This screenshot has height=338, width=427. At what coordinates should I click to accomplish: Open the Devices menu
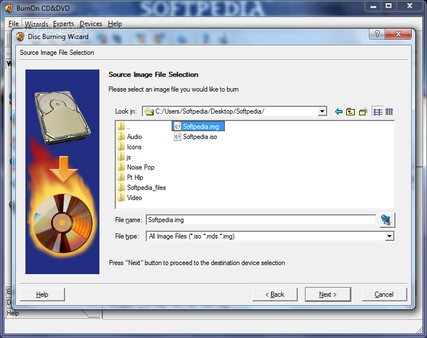(91, 24)
